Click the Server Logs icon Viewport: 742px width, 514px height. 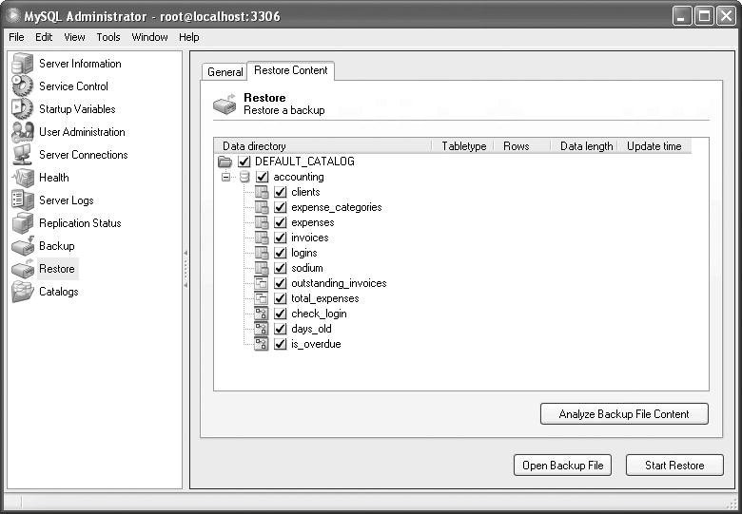[x=22, y=200]
